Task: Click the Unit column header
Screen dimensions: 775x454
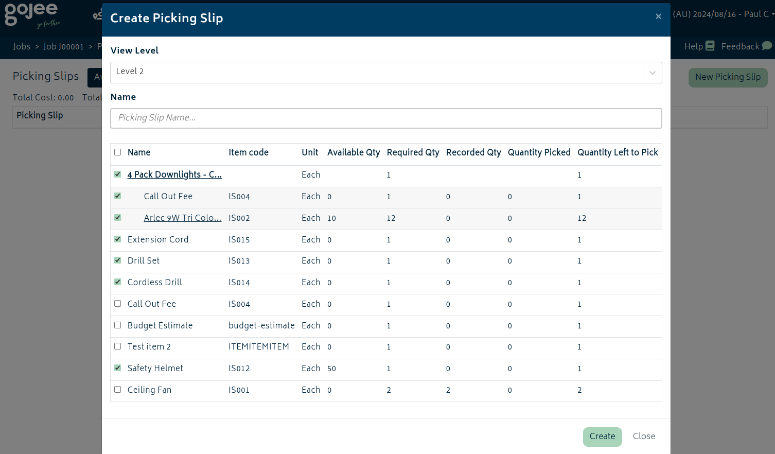Action: 310,152
